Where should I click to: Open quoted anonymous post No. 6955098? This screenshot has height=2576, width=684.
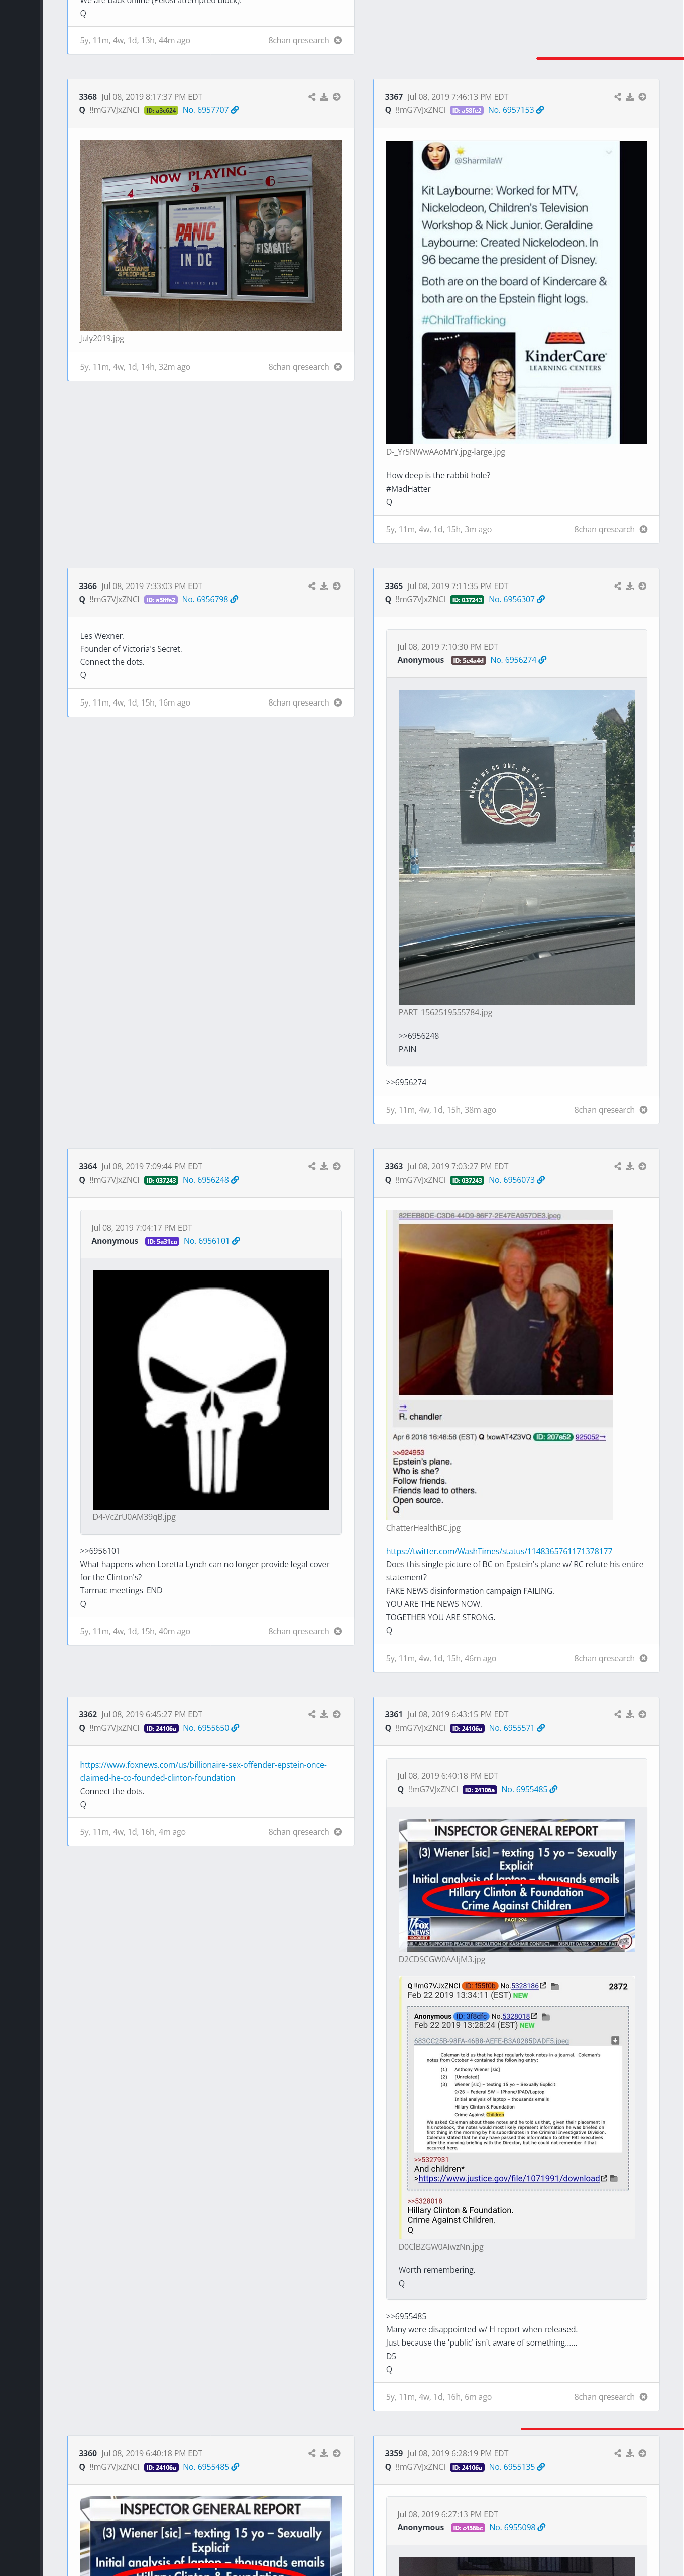coord(517,2528)
